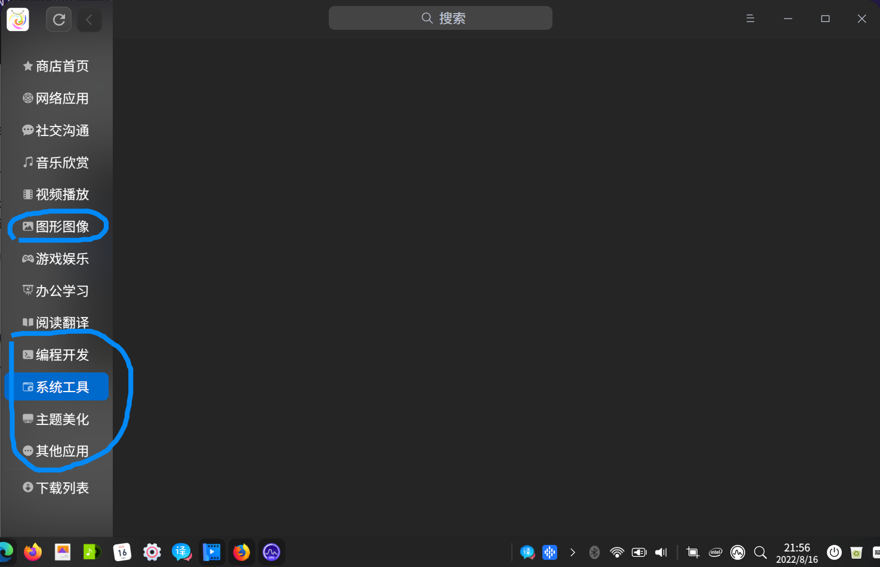This screenshot has width=880, height=567.
Task: Click the 搜索 search field
Action: pos(440,18)
